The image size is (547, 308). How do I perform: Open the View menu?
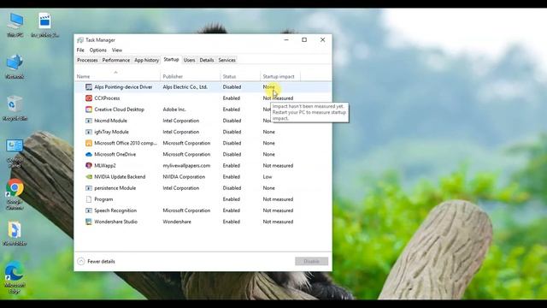pyautogui.click(x=117, y=50)
